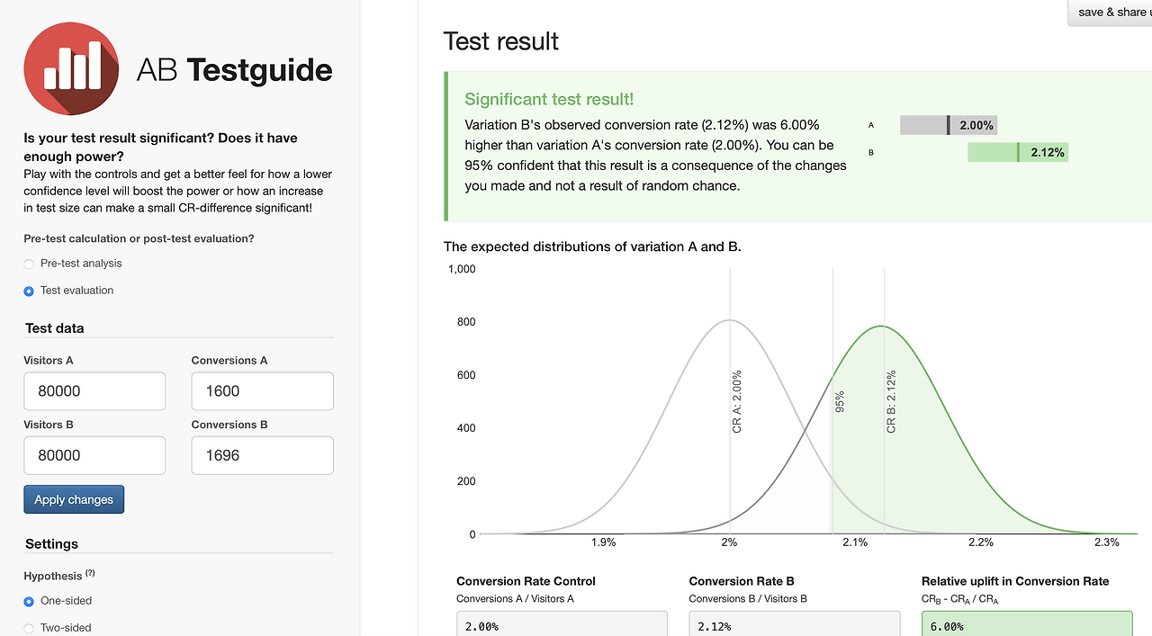This screenshot has width=1152, height=636.
Task: Click the CR B: 2.12% chart marker
Action: (891, 401)
